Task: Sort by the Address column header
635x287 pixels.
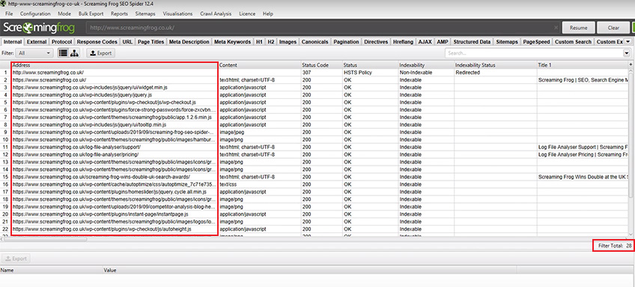Action: (115, 65)
